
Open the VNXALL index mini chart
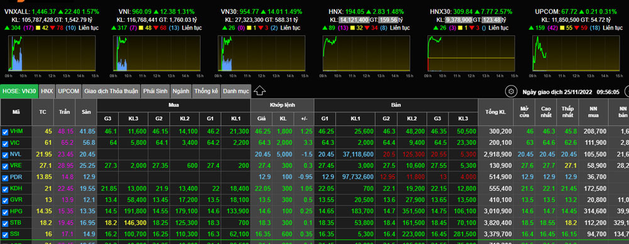point(52,53)
